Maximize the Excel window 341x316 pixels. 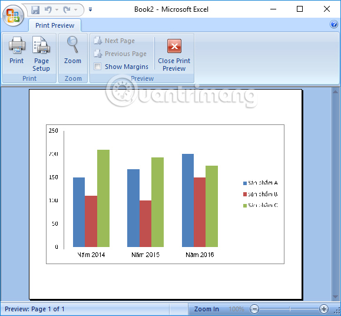(x=300, y=9)
